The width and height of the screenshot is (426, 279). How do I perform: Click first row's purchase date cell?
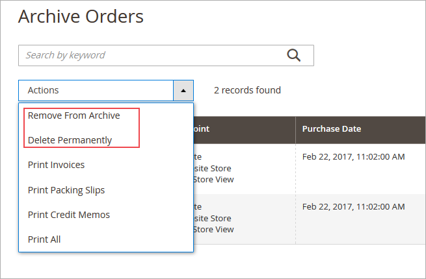[354, 156]
